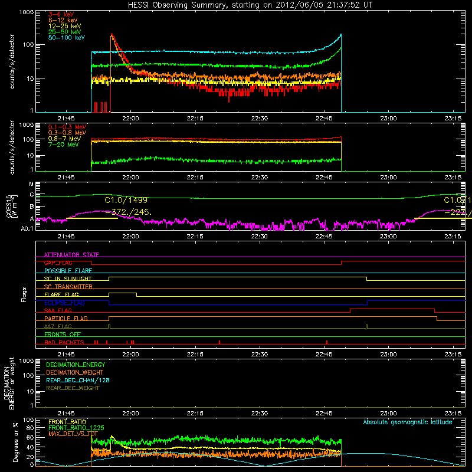Image resolution: width=472 pixels, height=472 pixels.
Task: Click the DECIMATION_ENERGY legend label
Action: click(76, 365)
